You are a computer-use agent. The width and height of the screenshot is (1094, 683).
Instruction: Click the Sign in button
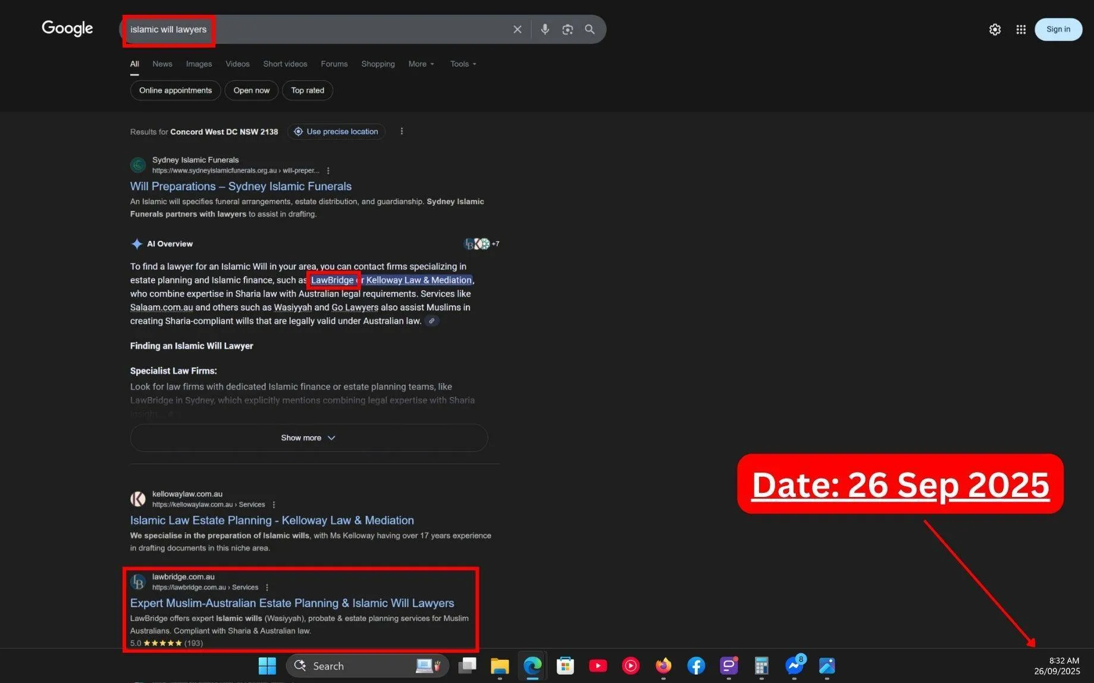[1058, 29]
